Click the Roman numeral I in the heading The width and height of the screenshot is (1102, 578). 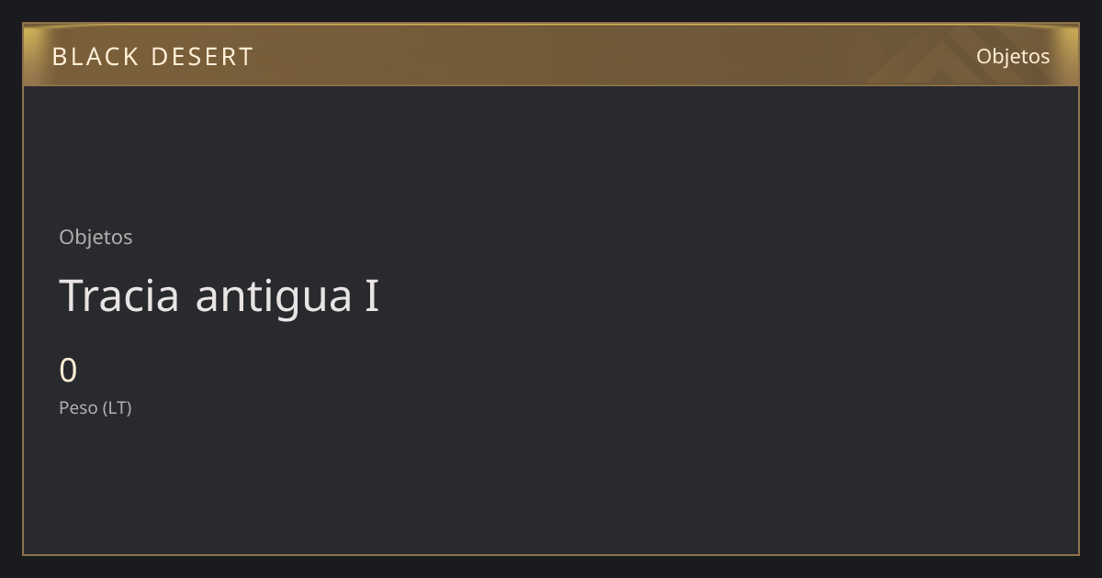click(x=372, y=296)
